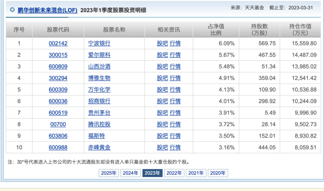Open stock code 603806 link
The height and width of the screenshot is (191, 324).
pos(58,136)
